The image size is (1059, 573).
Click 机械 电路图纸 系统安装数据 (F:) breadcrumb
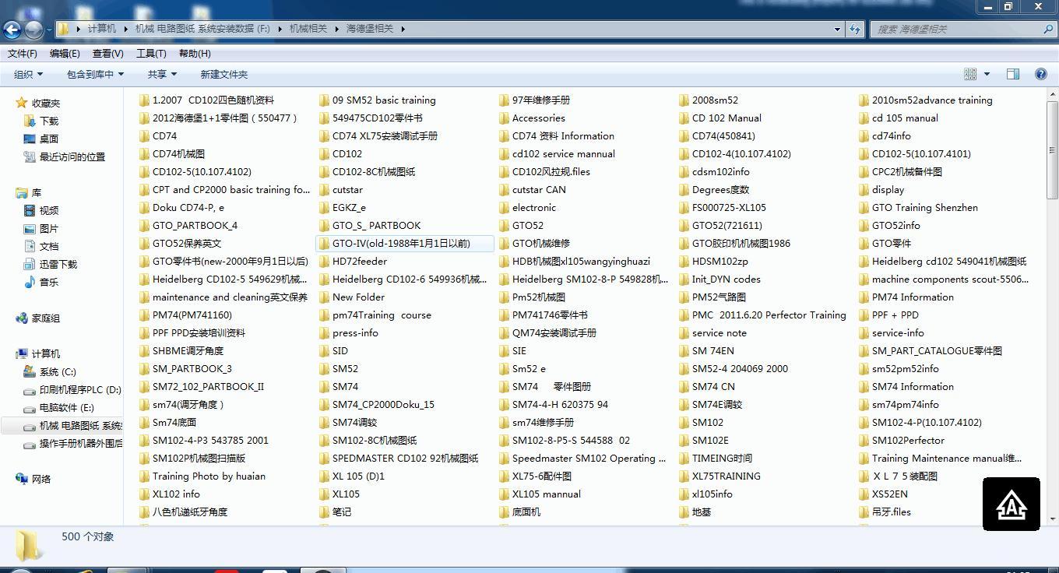click(202, 29)
